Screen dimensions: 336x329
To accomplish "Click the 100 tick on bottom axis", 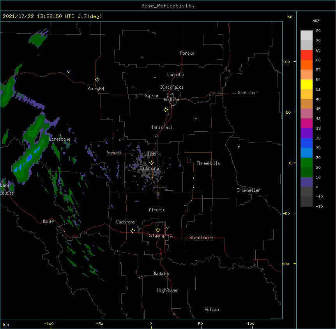I will coord(251,324).
